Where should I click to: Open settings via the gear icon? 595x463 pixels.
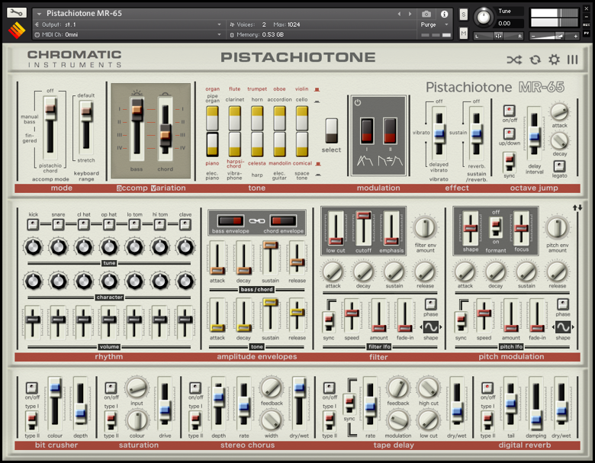(554, 59)
